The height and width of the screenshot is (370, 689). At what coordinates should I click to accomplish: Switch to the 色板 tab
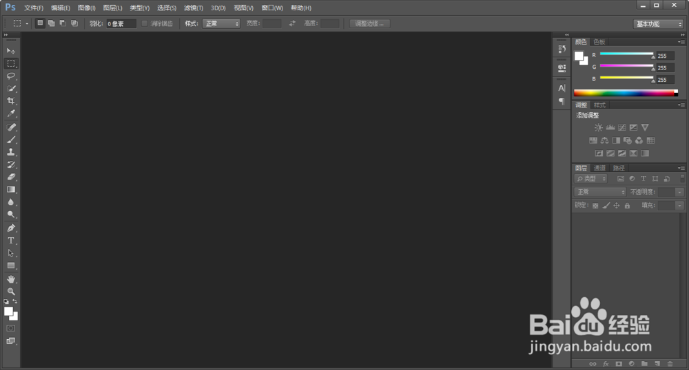599,42
